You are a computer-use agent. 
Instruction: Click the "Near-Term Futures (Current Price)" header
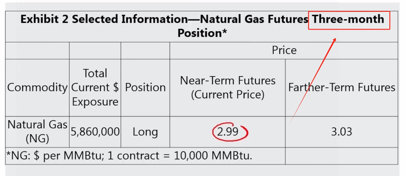[x=228, y=87]
